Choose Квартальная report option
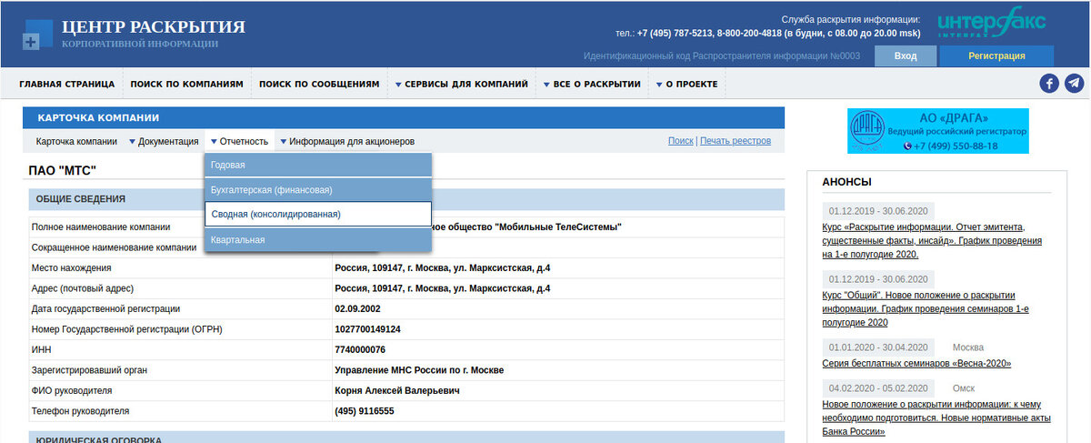The height and width of the screenshot is (443, 1091). [x=318, y=239]
